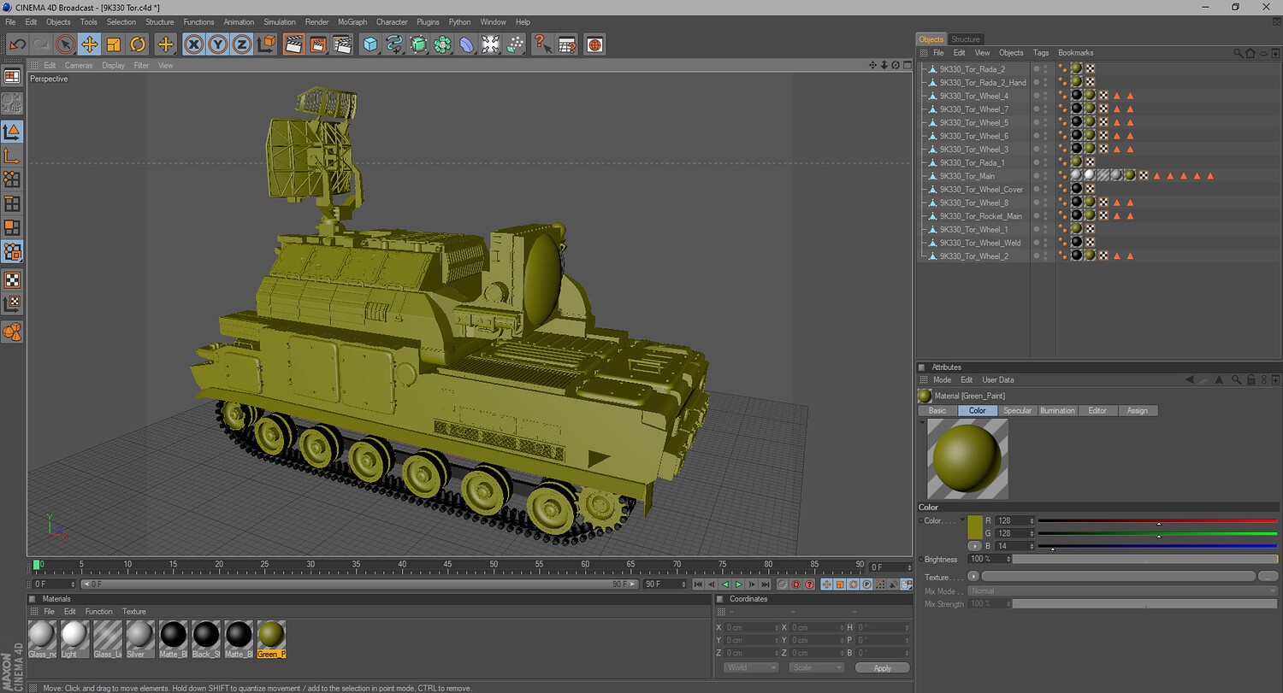Activate the Scale tool in top toolbar
The height and width of the screenshot is (693, 1283).
click(x=114, y=44)
